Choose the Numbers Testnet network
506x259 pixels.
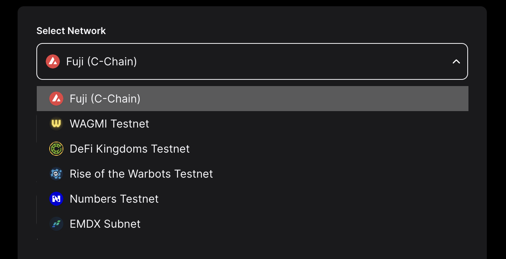(114, 199)
